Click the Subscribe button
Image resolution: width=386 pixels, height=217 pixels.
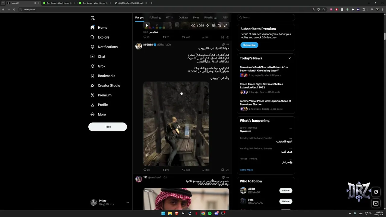tap(249, 45)
